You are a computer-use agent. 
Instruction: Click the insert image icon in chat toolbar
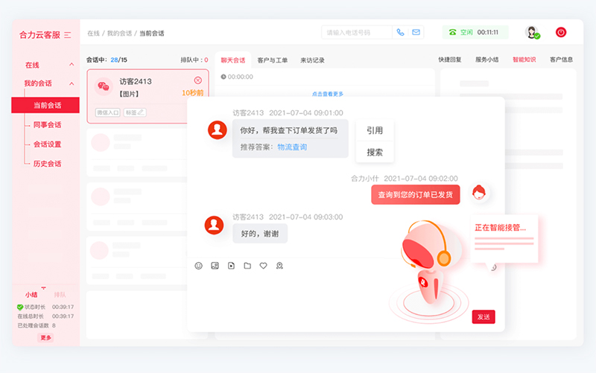[x=215, y=266]
